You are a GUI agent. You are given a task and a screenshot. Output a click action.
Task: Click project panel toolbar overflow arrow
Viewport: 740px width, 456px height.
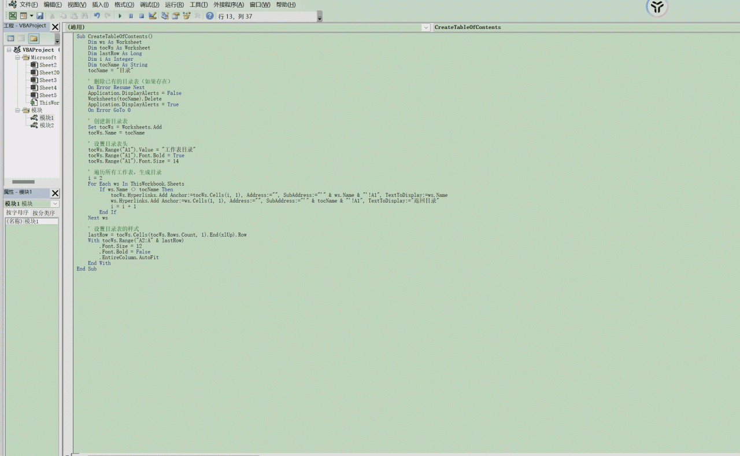57,39
